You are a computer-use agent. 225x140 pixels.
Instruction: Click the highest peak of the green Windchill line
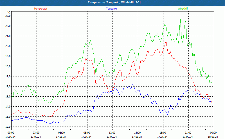click(x=180, y=16)
